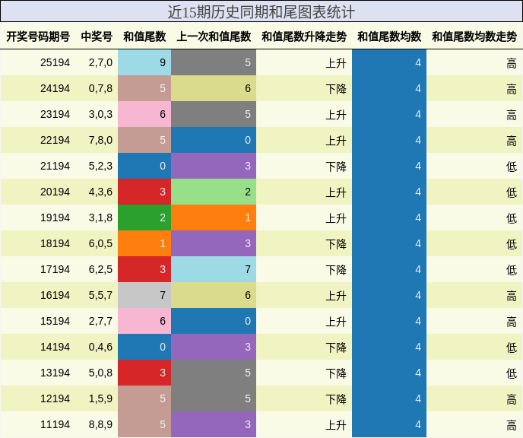Click green 和值尾数 cell 2 in row 19194
The image size is (523, 438).
144,217
